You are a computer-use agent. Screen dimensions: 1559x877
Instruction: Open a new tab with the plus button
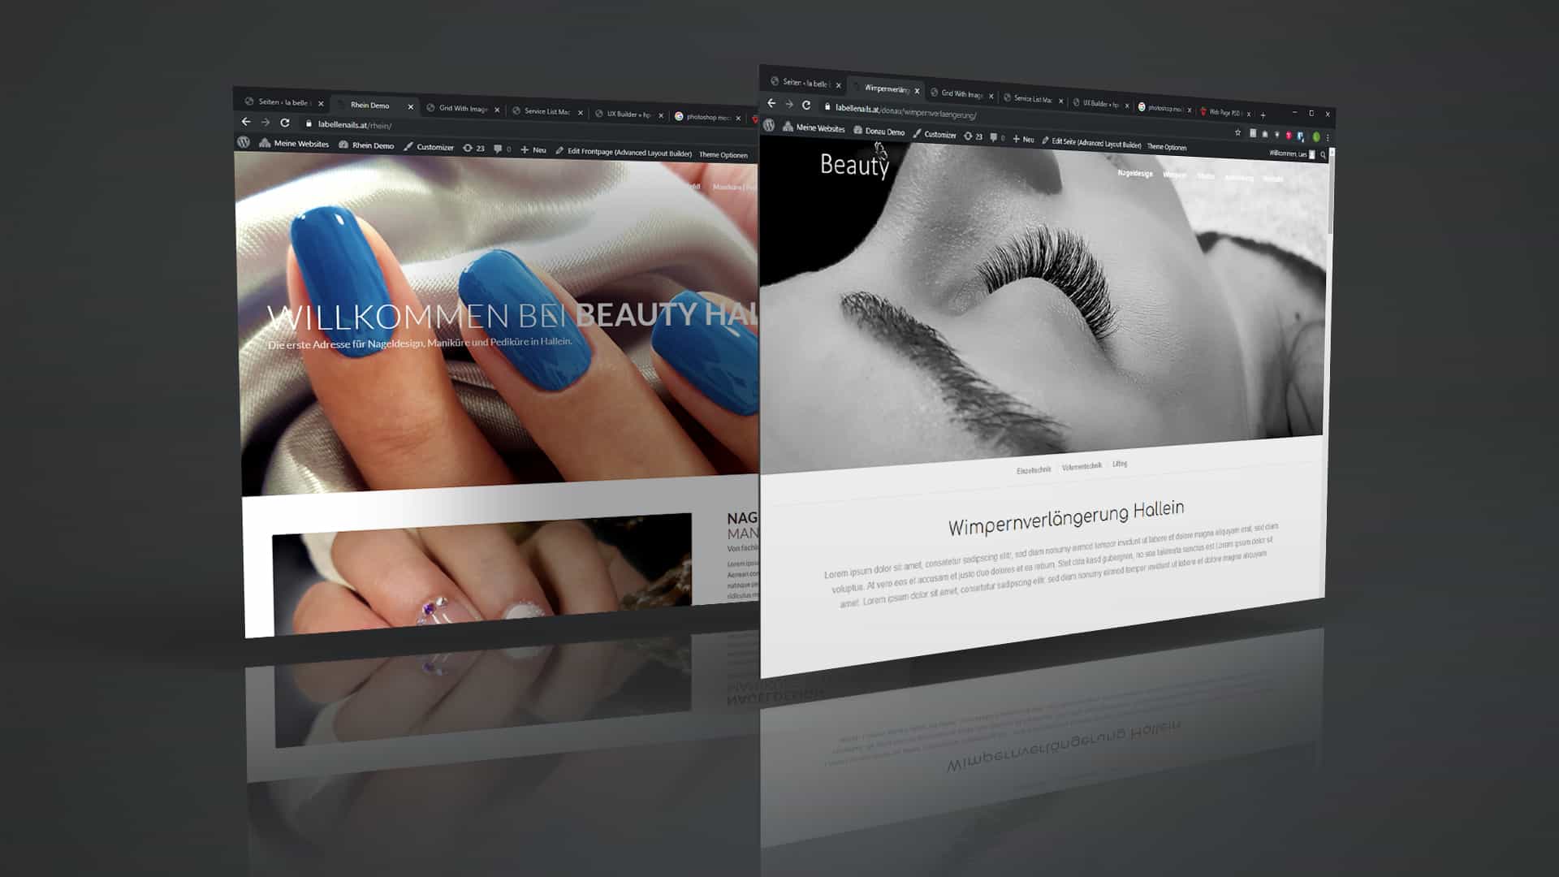pyautogui.click(x=1263, y=114)
